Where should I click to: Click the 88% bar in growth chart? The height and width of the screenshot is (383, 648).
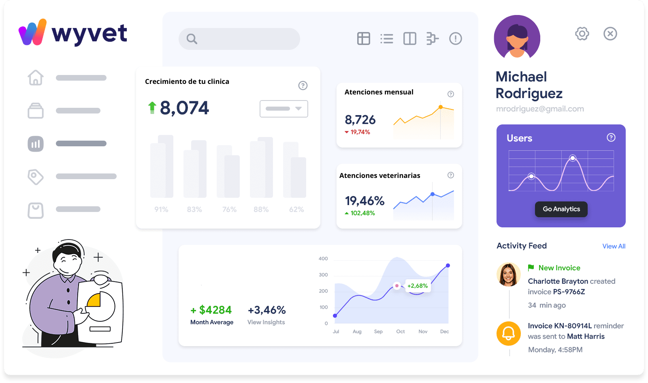coord(261,167)
